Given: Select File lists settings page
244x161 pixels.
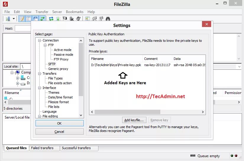Looking at the screenshot, I should (x=54, y=107).
